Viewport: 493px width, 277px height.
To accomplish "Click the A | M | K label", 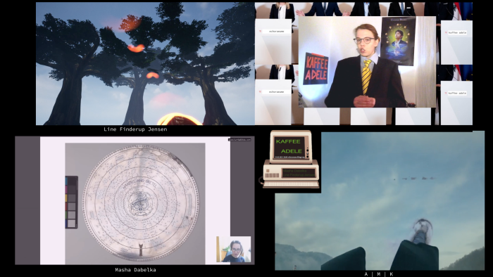I will tap(379, 274).
